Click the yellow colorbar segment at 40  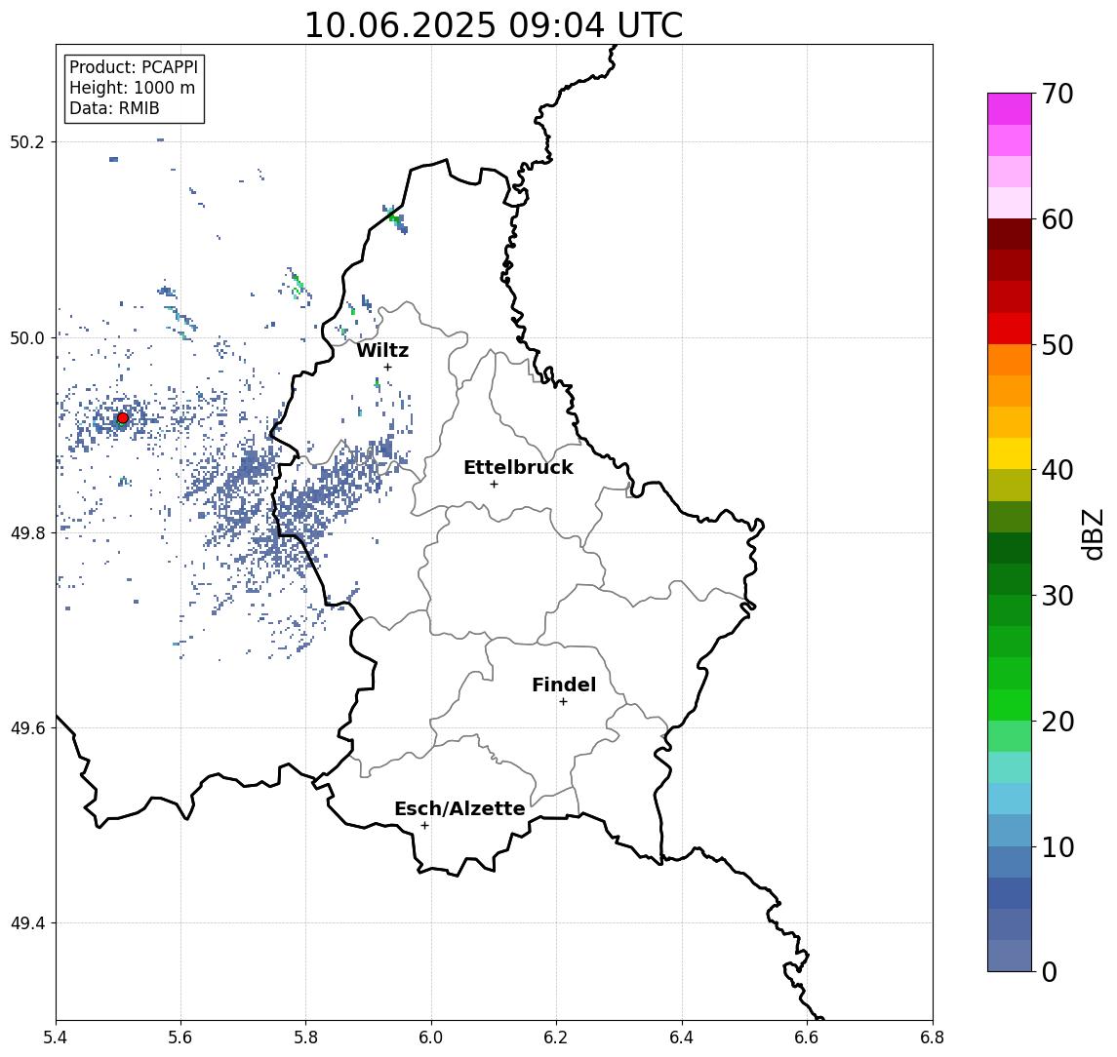pos(1010,454)
